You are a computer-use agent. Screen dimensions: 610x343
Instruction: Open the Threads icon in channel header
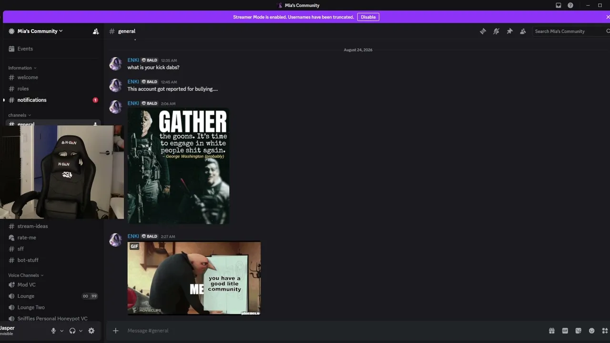tap(483, 31)
